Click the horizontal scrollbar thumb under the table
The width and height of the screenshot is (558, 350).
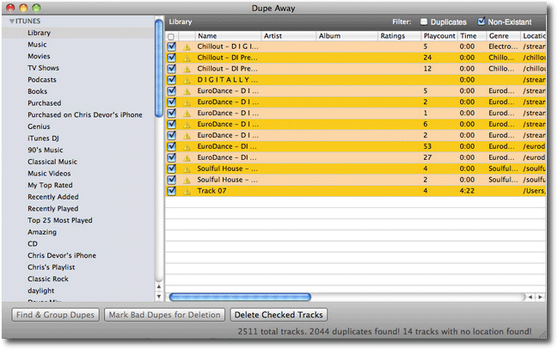pyautogui.click(x=240, y=297)
